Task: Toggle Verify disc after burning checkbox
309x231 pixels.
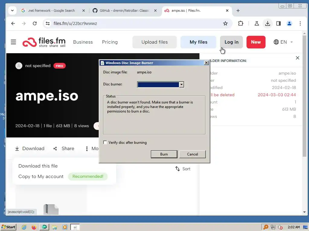Action: [x=105, y=142]
